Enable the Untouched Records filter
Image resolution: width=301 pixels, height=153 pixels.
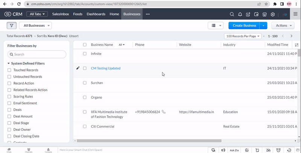pos(9,77)
